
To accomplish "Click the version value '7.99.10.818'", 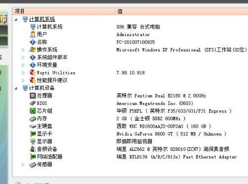I will [x=130, y=73].
